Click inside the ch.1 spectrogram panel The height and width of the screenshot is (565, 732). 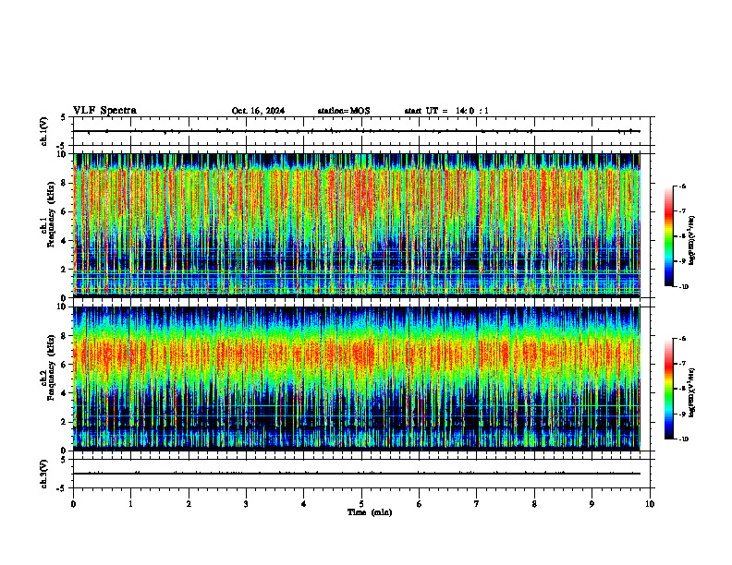click(357, 225)
